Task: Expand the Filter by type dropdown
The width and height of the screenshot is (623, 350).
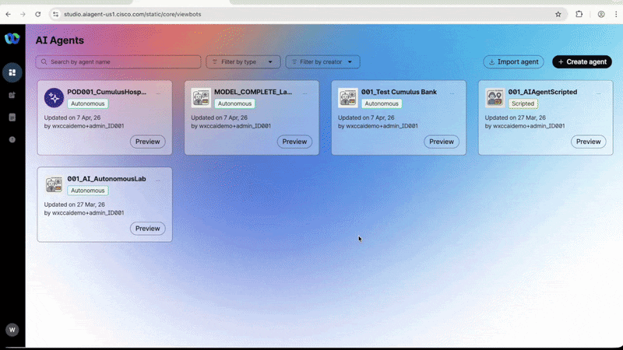Action: (243, 62)
